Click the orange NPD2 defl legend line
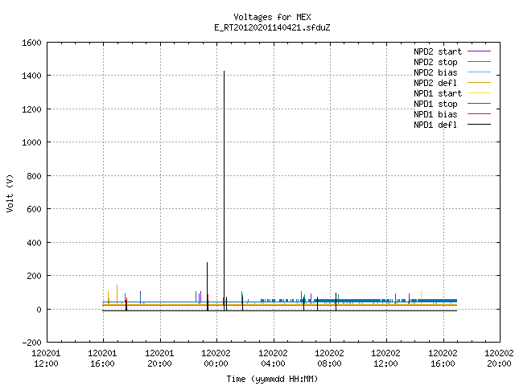The height and width of the screenshot is (386, 515). 479,82
